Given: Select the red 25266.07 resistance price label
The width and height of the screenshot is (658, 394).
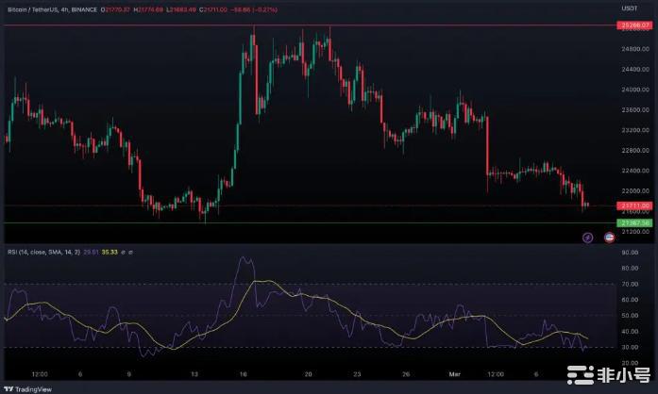Looking at the screenshot, I should coord(634,25).
